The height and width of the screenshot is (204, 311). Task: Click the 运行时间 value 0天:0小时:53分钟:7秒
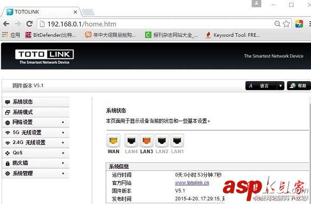click(198, 175)
